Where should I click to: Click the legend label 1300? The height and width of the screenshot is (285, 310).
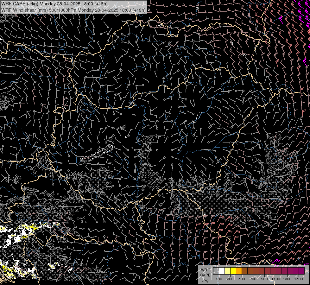point(287,279)
